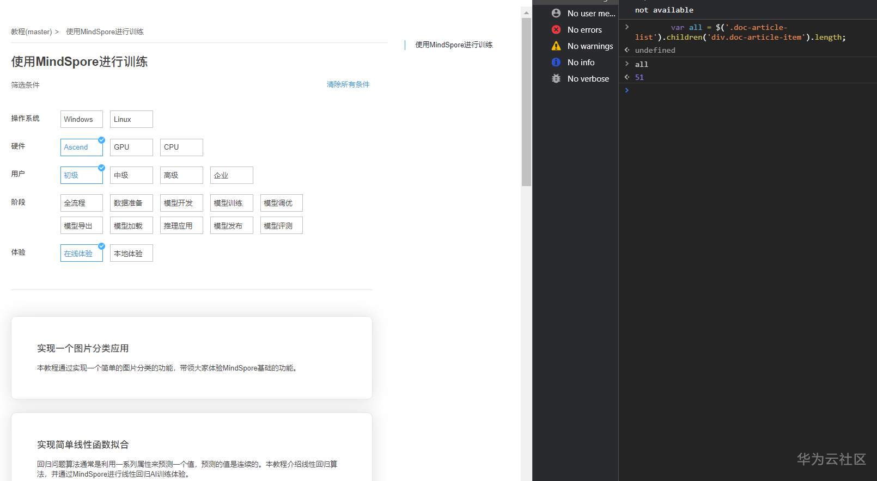Viewport: 877px width, 481px height.
Task: Toggle the CPU hardware filter
Action: click(181, 147)
